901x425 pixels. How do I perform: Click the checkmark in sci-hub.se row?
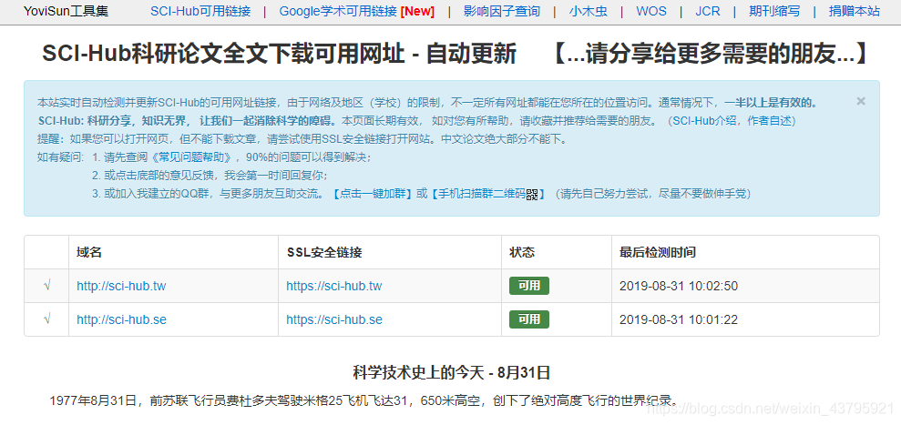coord(46,320)
